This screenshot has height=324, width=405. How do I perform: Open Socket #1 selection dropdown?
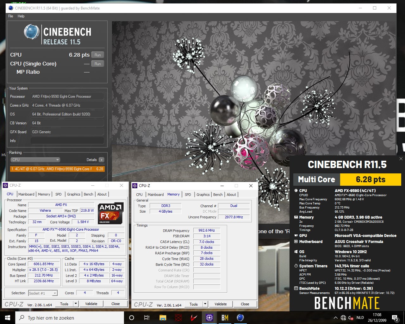pyautogui.click(x=43, y=293)
